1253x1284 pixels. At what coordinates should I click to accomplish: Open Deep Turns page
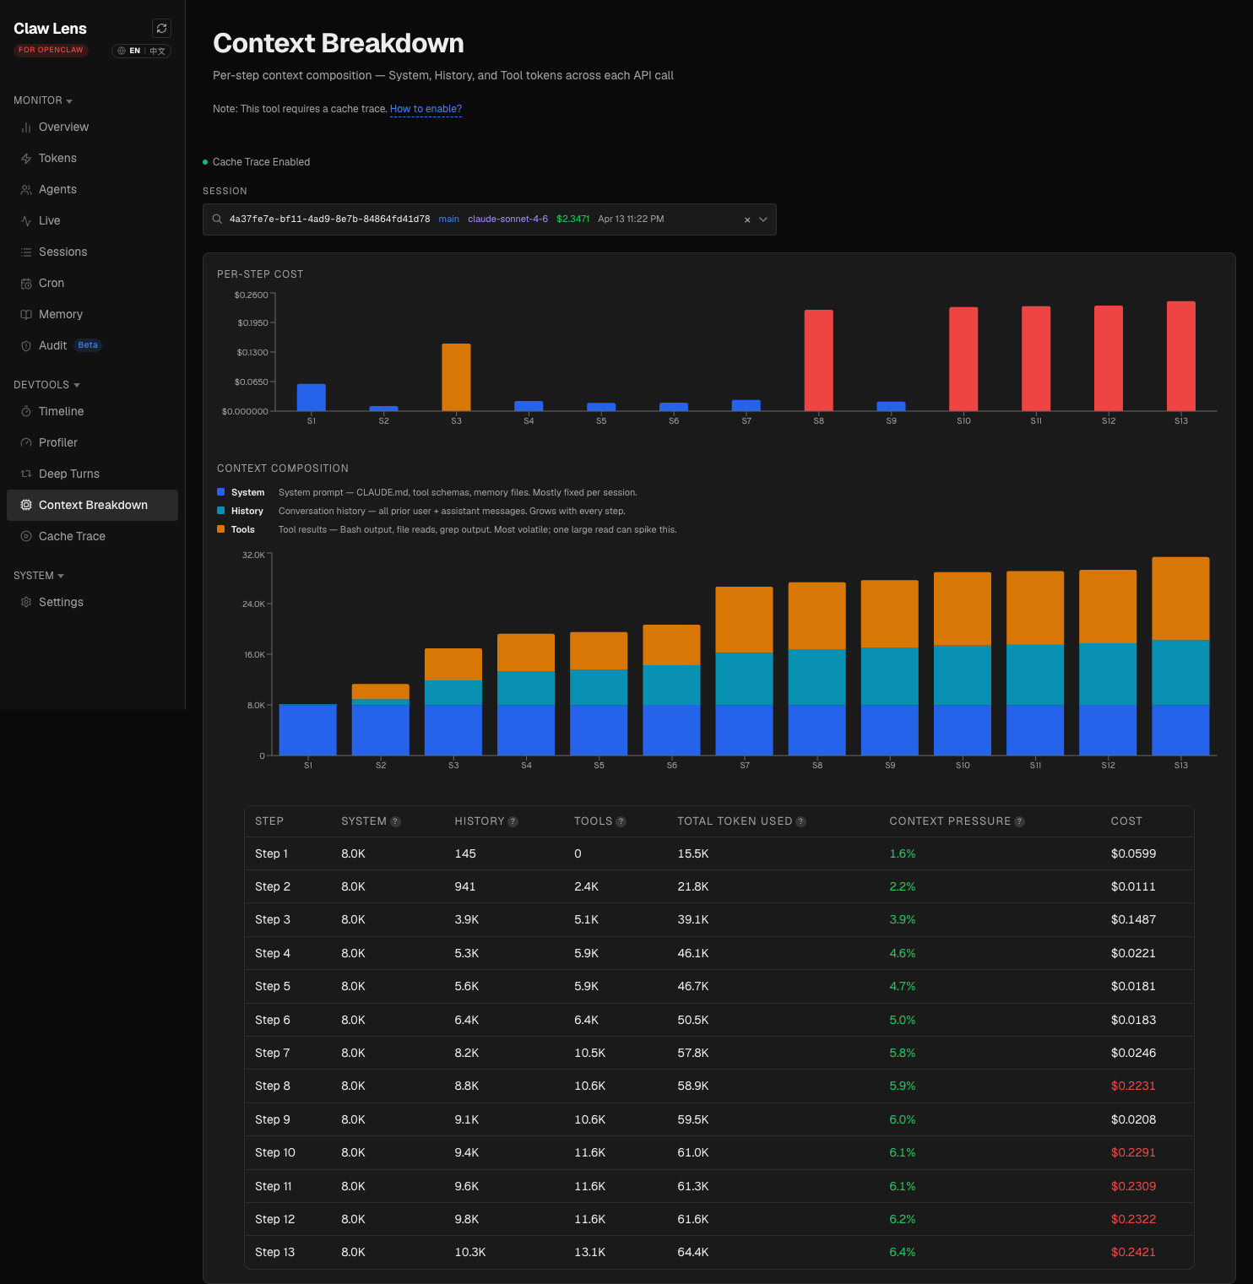coord(92,474)
